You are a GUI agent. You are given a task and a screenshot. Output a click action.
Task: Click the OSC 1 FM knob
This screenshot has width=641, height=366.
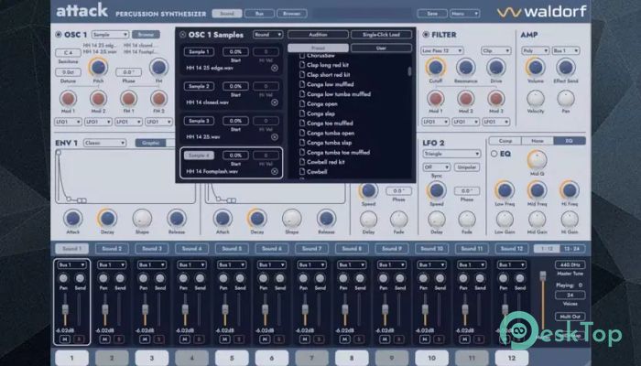[158, 67]
